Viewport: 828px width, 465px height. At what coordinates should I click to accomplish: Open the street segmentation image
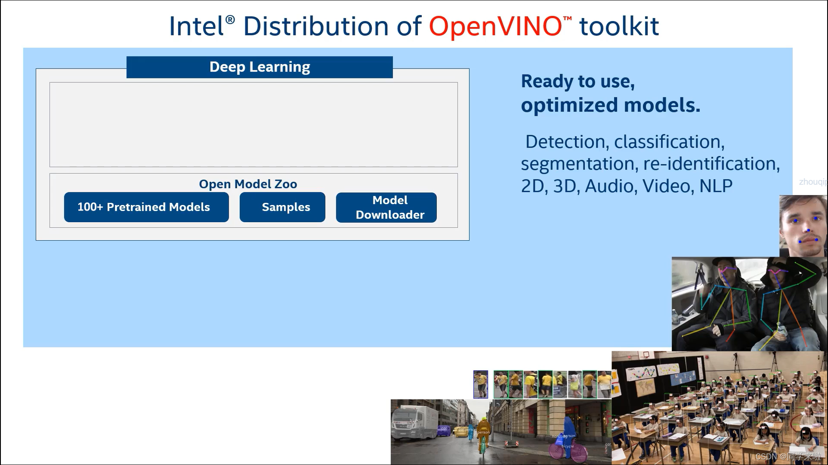tap(500, 432)
